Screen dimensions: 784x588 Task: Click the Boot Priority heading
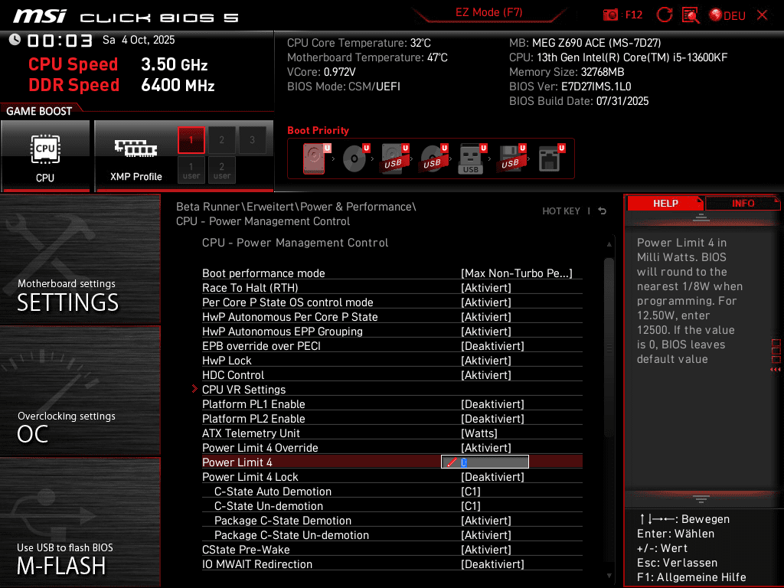(318, 130)
